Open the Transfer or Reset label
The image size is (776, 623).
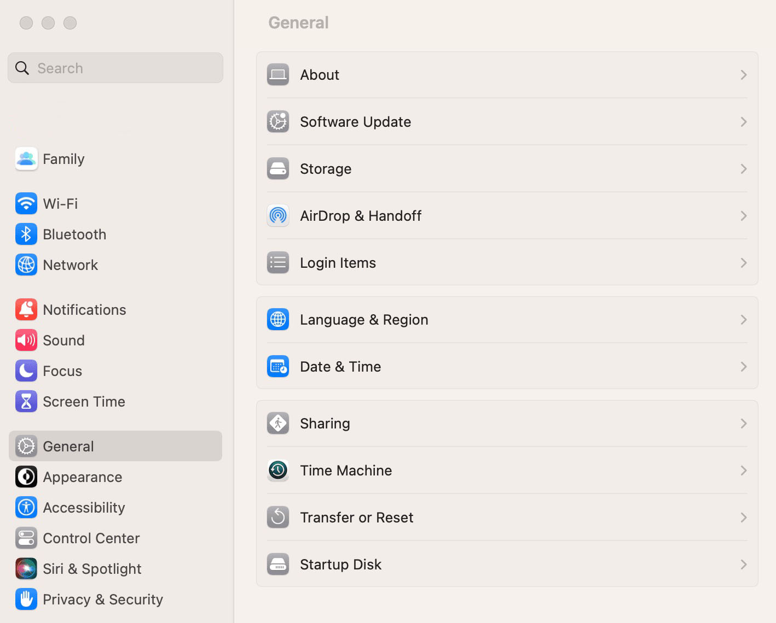[x=357, y=518]
